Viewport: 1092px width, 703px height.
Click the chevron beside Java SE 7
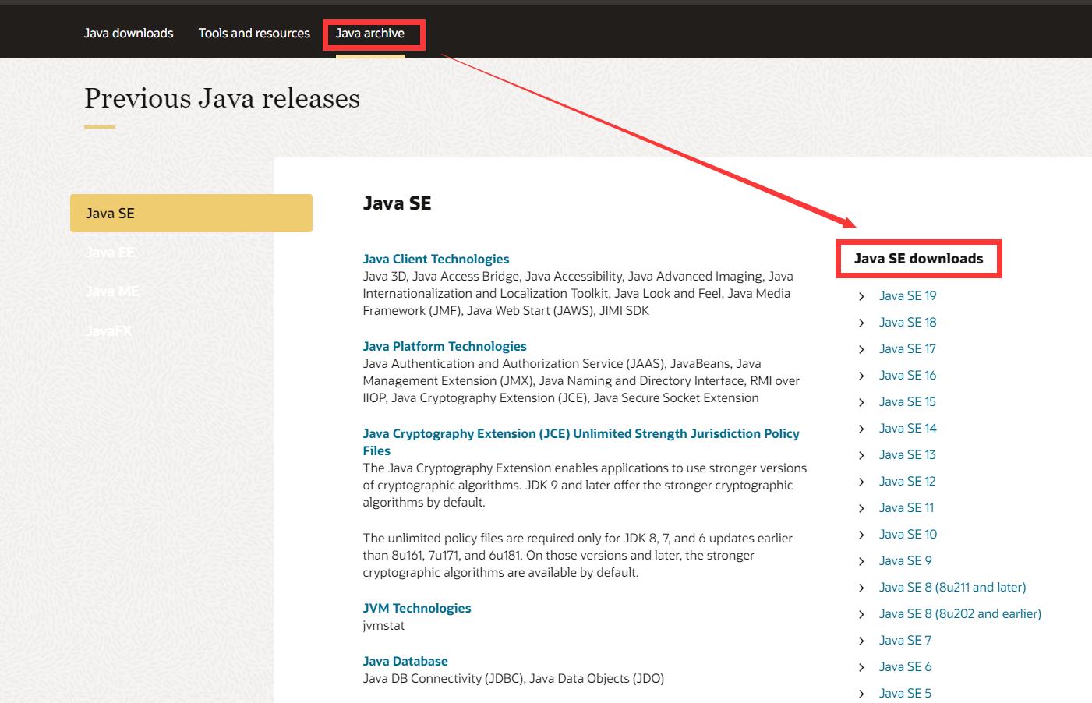click(861, 641)
